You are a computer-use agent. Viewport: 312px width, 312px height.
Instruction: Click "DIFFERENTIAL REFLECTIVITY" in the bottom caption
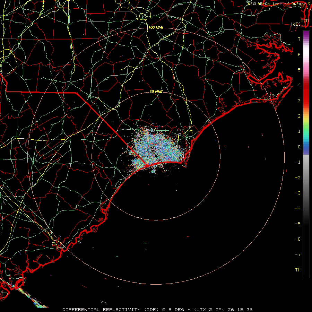pos(102,310)
